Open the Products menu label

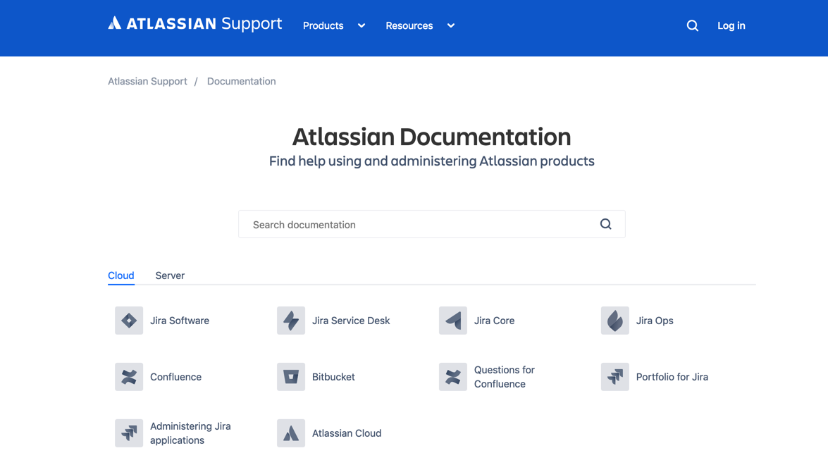323,25
